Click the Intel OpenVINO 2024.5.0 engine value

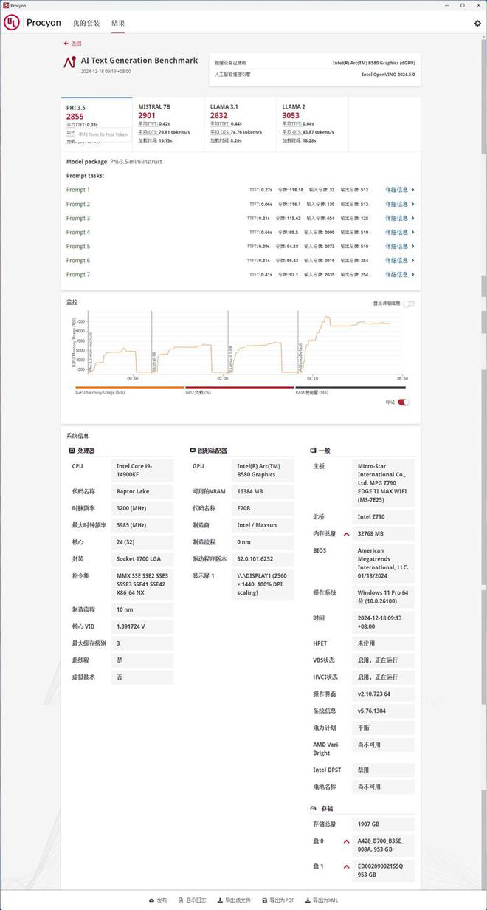(x=388, y=75)
